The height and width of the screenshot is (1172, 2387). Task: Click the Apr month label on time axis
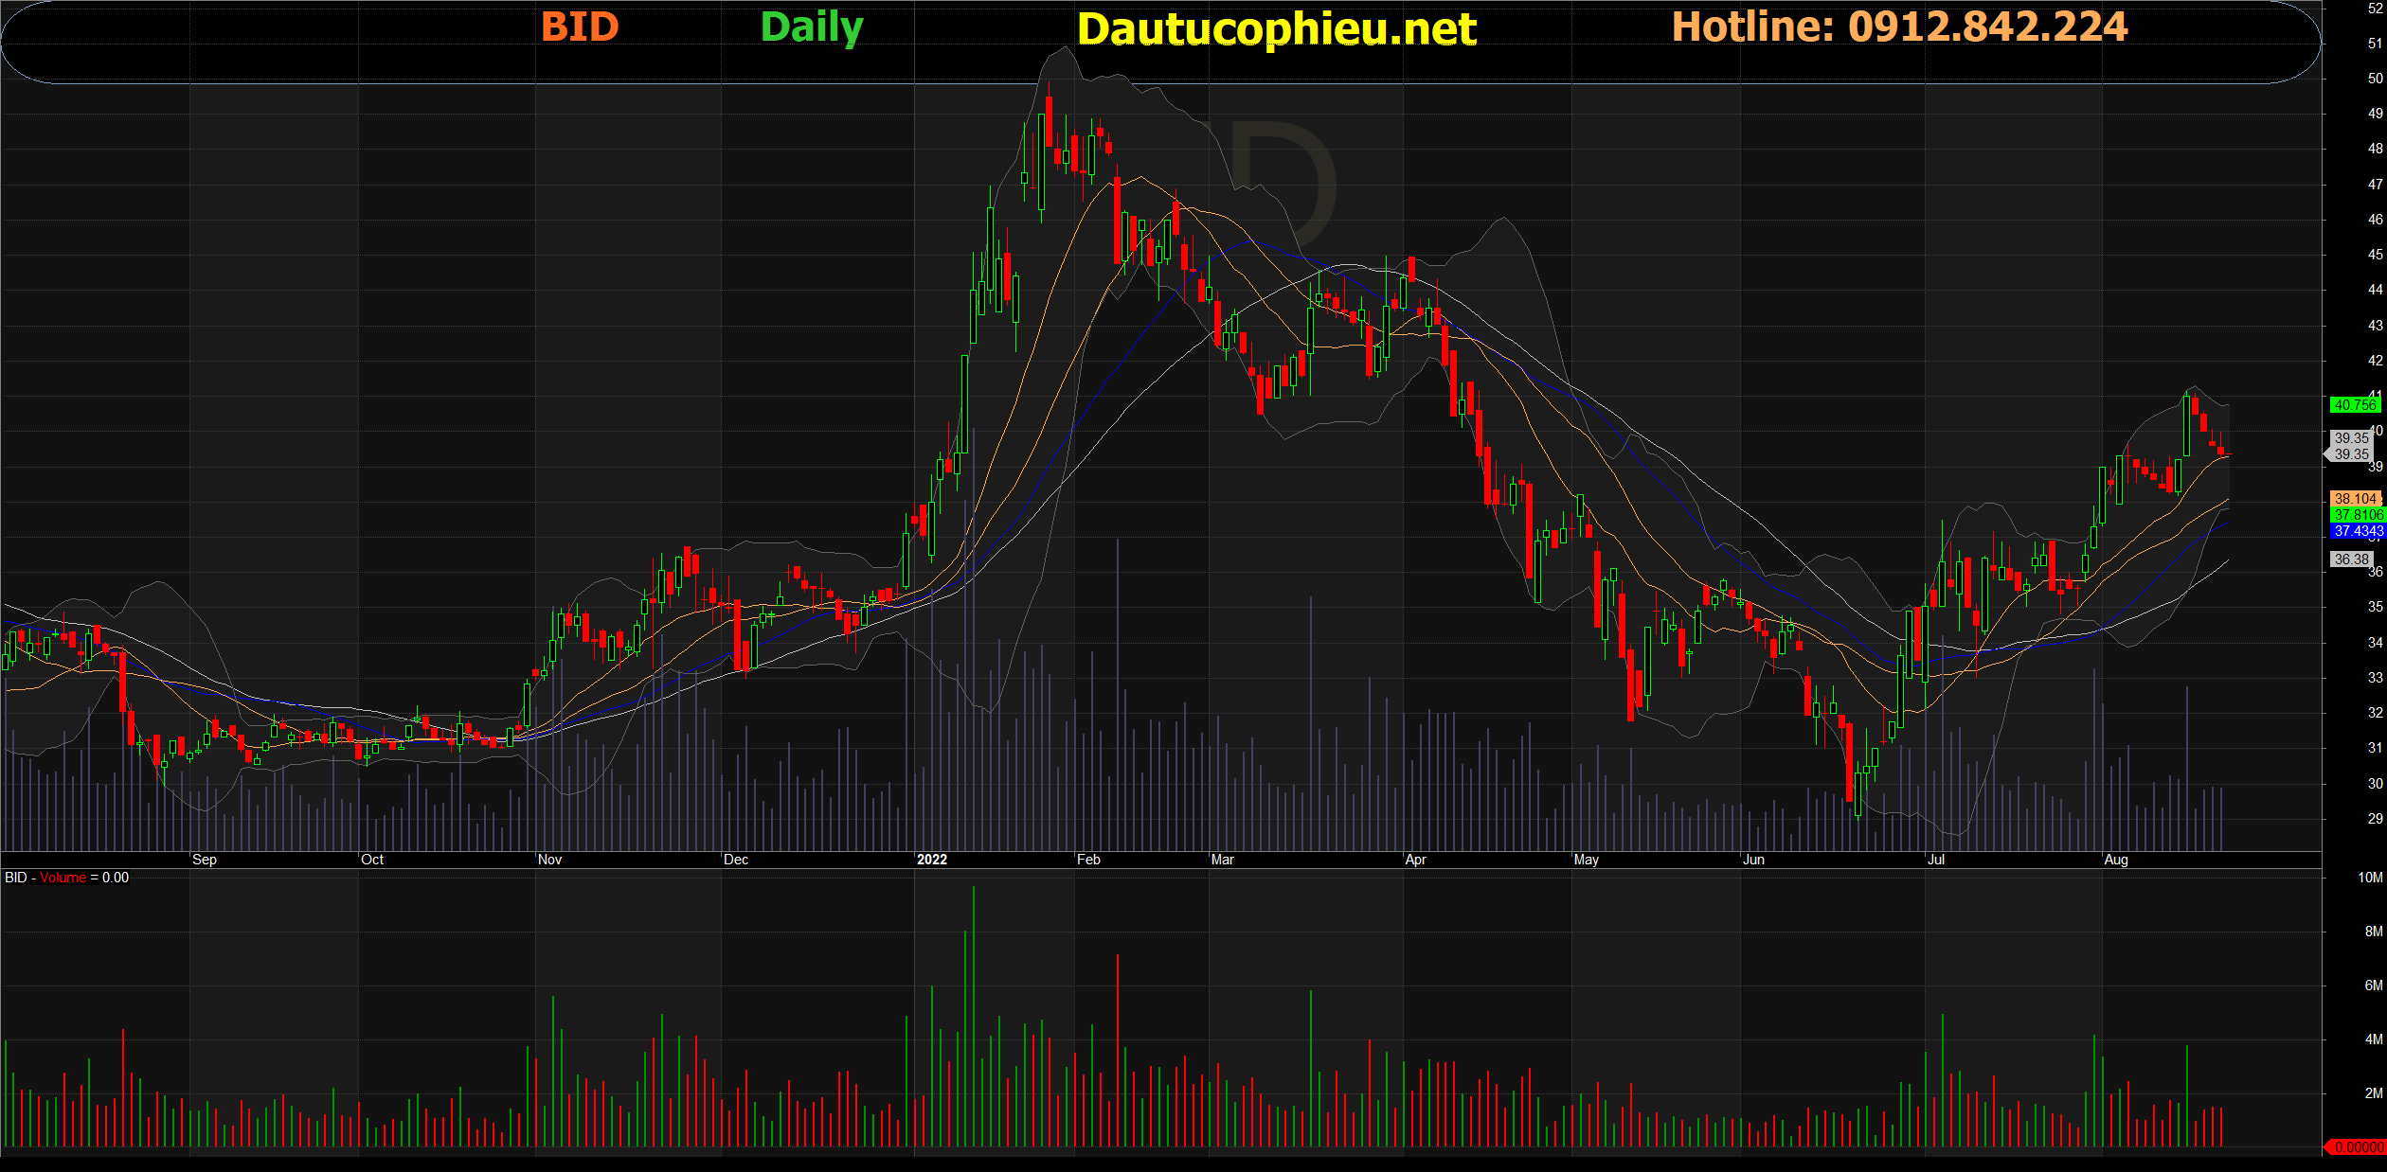[x=1415, y=860]
